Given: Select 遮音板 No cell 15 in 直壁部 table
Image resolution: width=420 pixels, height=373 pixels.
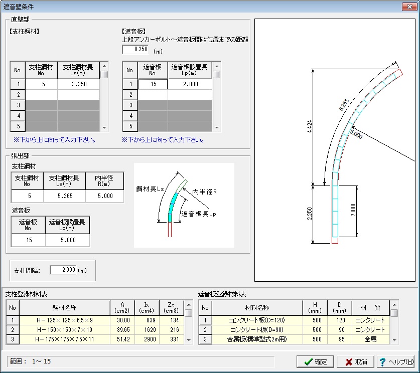Looking at the screenshot, I should 153,84.
